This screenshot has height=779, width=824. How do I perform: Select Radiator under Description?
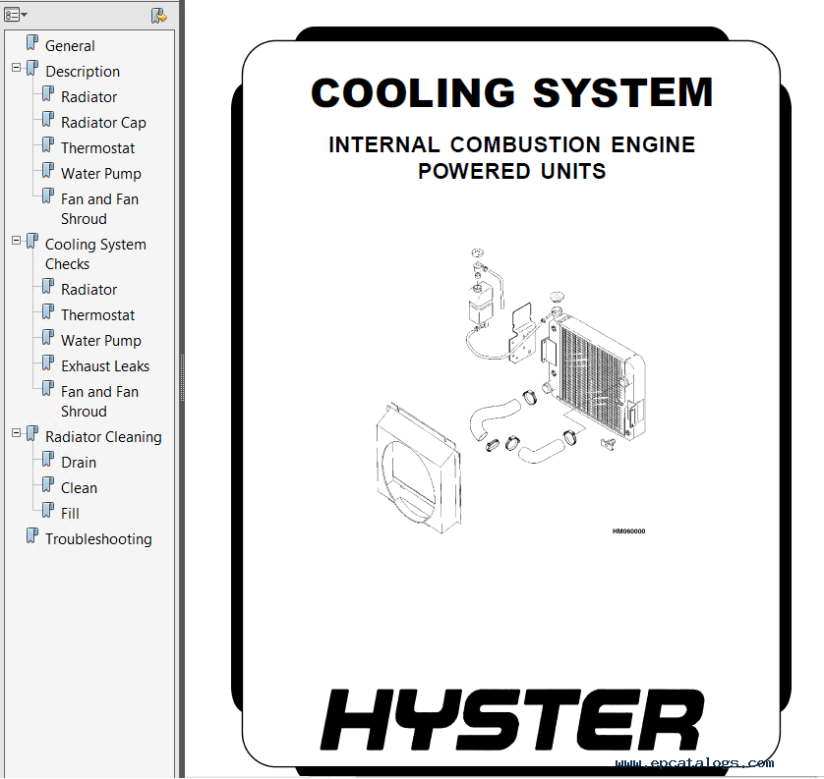[88, 97]
